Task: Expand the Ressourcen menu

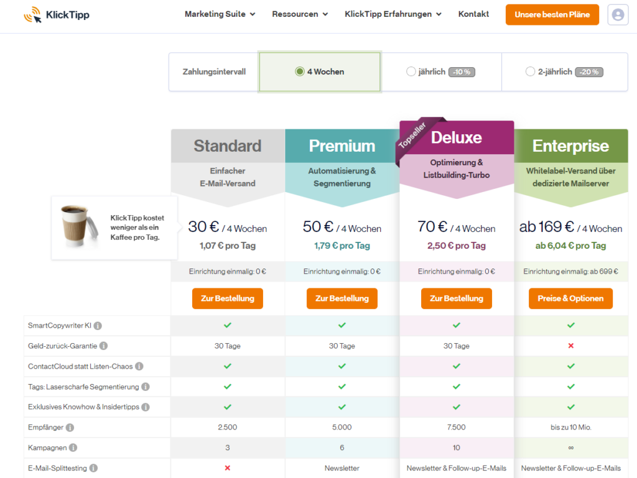Action: (300, 14)
